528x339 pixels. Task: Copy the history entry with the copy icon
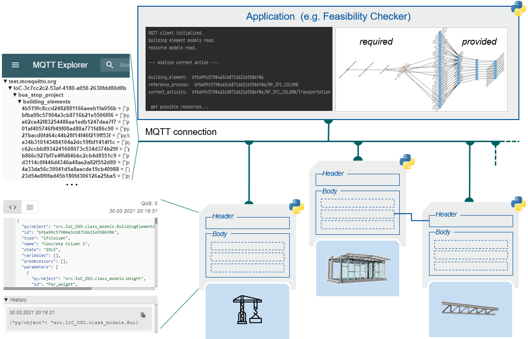[143, 315]
